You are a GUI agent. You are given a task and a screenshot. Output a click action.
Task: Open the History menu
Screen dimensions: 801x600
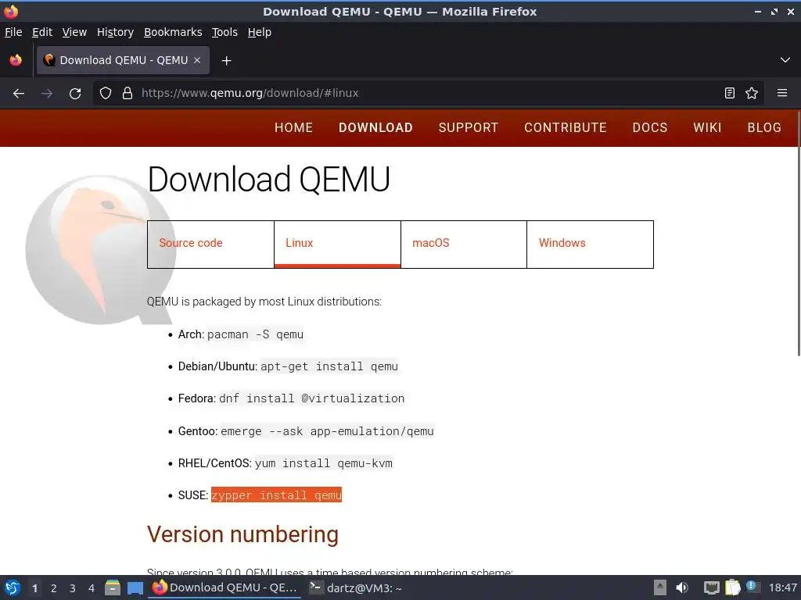116,32
